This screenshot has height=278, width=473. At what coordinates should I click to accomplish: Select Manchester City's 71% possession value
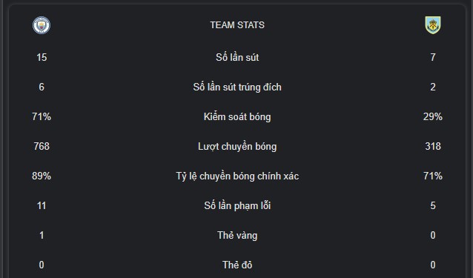(42, 116)
